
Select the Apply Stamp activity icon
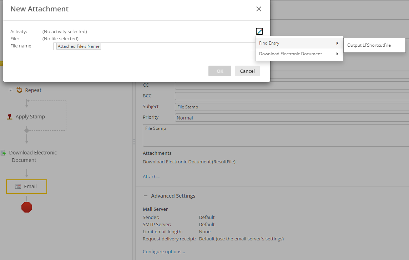coord(10,117)
